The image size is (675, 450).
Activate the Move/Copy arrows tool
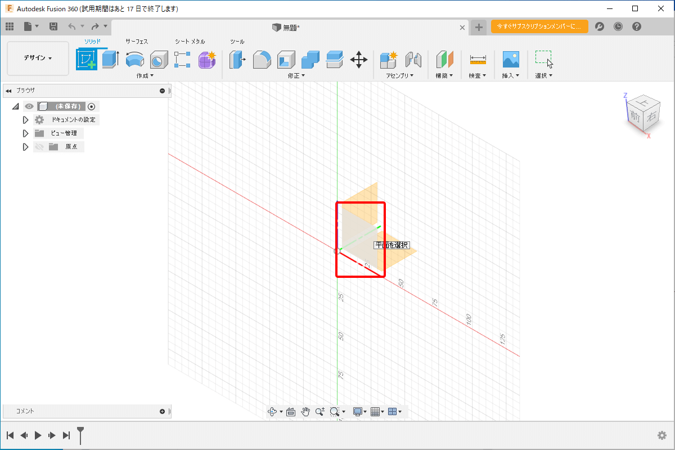tap(359, 59)
